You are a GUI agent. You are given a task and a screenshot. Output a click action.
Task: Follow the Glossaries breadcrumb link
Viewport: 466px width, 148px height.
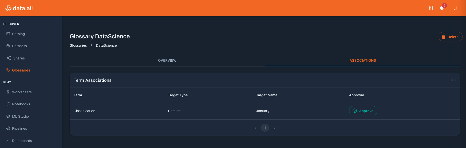point(78,45)
